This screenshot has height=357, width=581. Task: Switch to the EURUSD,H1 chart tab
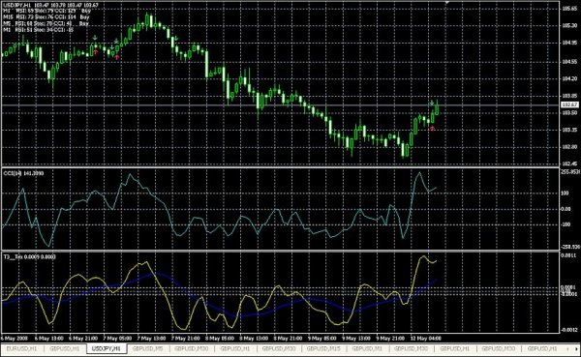click(22, 349)
